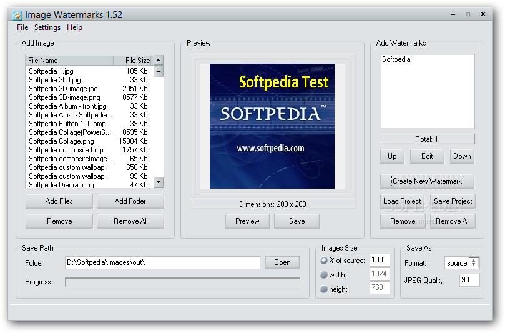Click the height value field showing 768
The image size is (505, 333).
click(380, 287)
